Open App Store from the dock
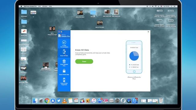 click(100, 101)
